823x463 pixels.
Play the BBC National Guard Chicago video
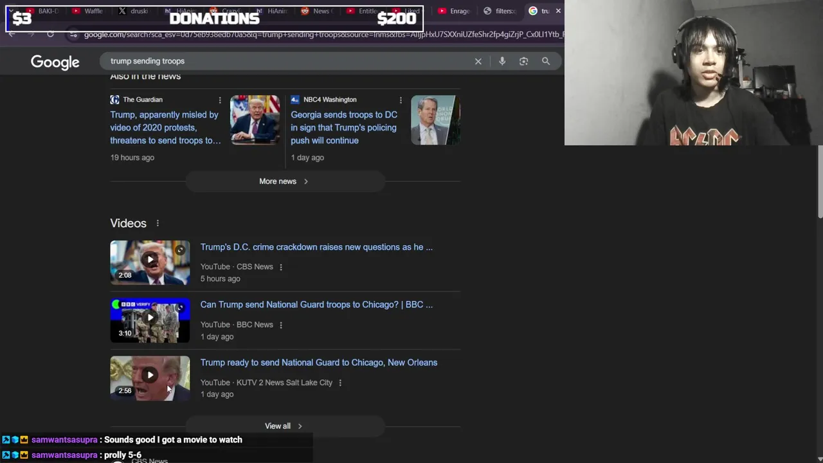coord(150,320)
